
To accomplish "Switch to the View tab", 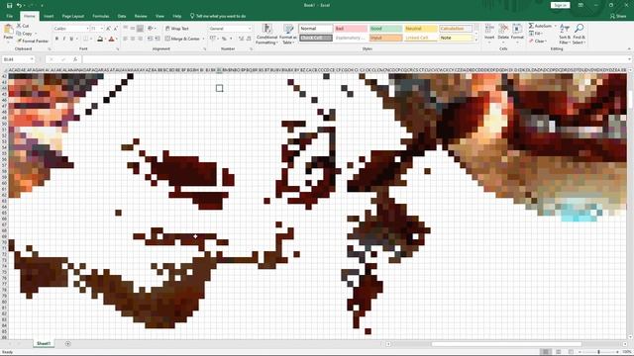I will coord(159,16).
